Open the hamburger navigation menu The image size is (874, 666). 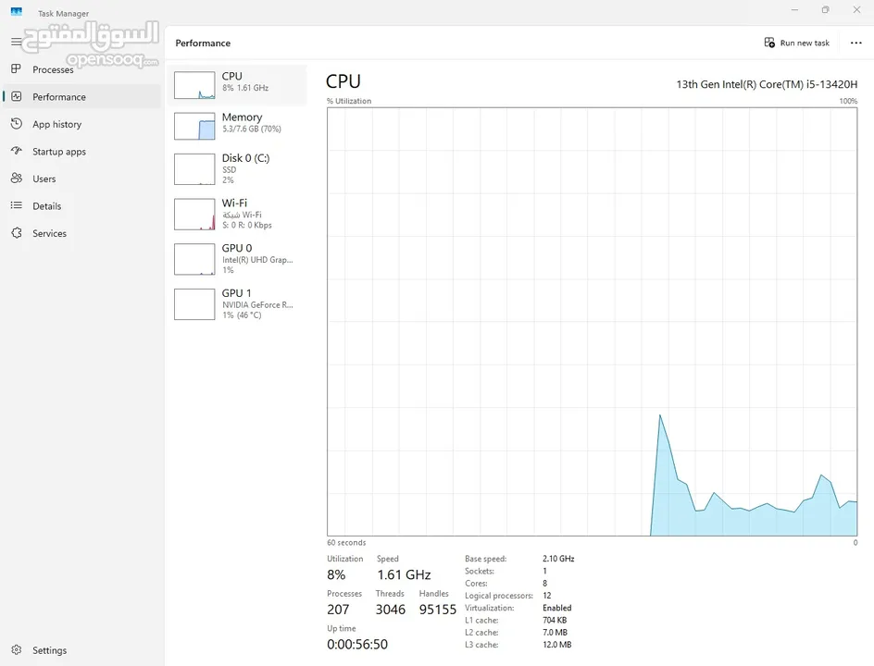pyautogui.click(x=16, y=42)
